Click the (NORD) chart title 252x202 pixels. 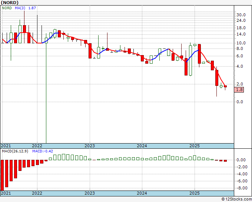10,3
